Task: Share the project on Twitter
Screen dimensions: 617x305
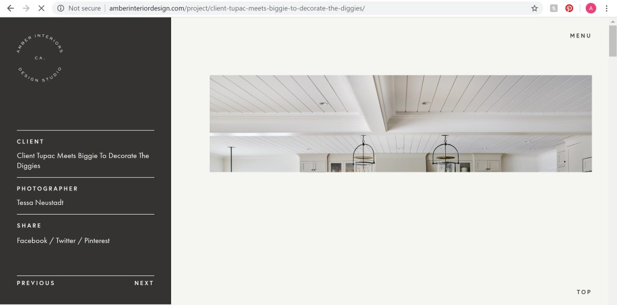Action: point(66,241)
